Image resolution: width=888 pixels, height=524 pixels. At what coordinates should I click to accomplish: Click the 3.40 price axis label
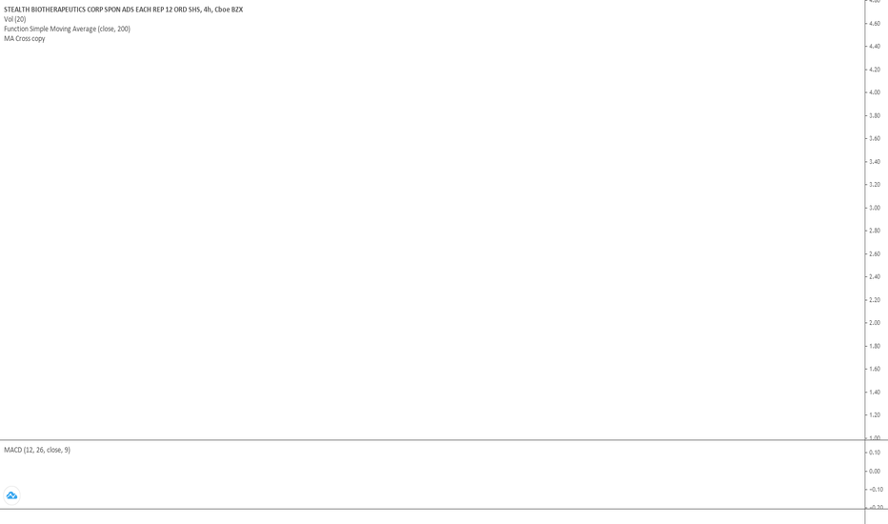[x=875, y=161]
